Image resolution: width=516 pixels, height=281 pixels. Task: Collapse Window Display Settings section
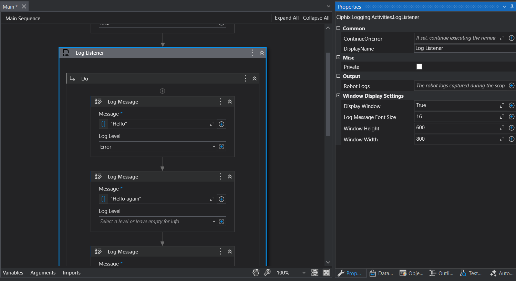(339, 96)
